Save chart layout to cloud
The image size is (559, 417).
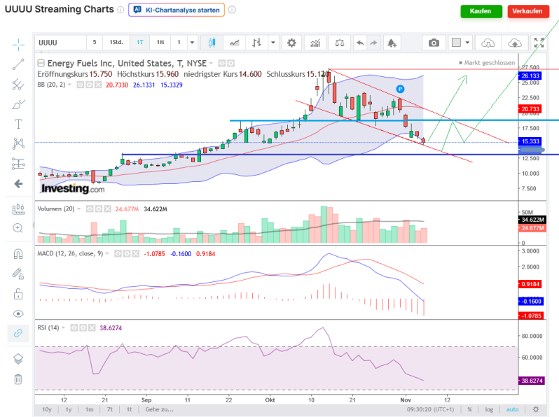tap(514, 43)
